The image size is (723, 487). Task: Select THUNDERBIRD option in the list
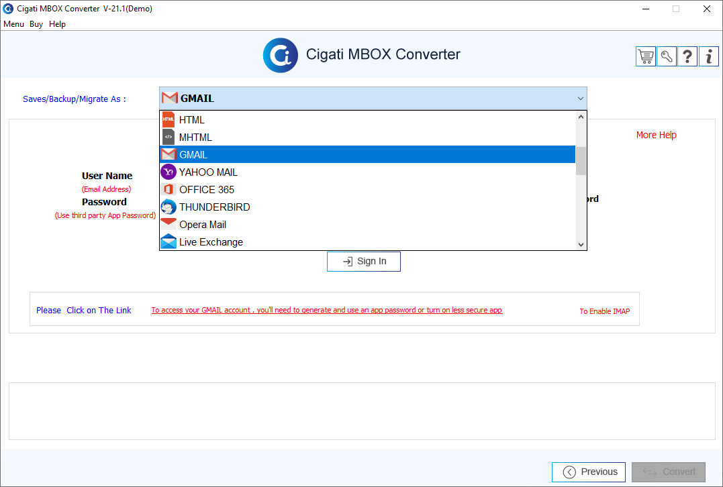point(367,207)
